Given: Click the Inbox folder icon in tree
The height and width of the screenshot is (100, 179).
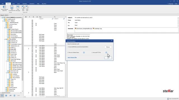Looking at the screenshot, I should (x=10, y=49).
